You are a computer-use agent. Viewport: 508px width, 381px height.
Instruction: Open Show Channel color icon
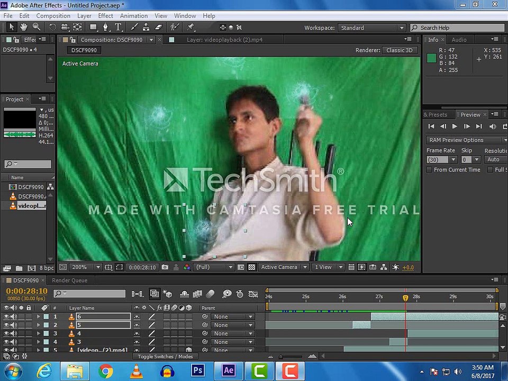click(187, 267)
